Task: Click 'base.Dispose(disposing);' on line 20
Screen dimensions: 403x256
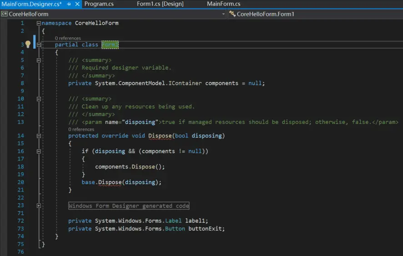Action: point(121,182)
